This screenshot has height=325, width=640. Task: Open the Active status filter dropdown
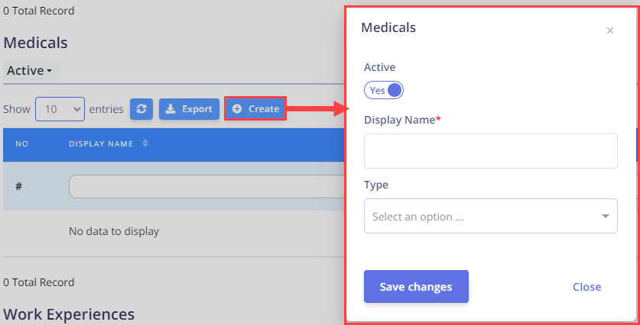[31, 70]
